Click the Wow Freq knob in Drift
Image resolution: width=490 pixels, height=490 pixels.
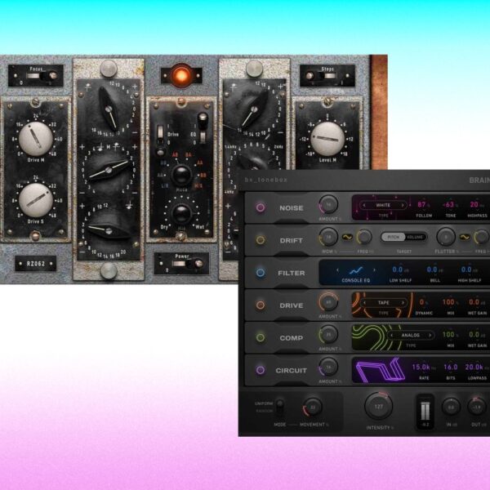click(364, 237)
